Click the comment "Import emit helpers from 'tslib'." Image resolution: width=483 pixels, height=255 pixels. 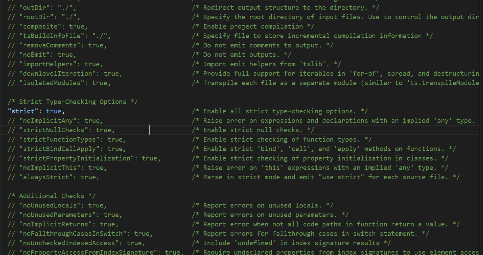pos(266,64)
